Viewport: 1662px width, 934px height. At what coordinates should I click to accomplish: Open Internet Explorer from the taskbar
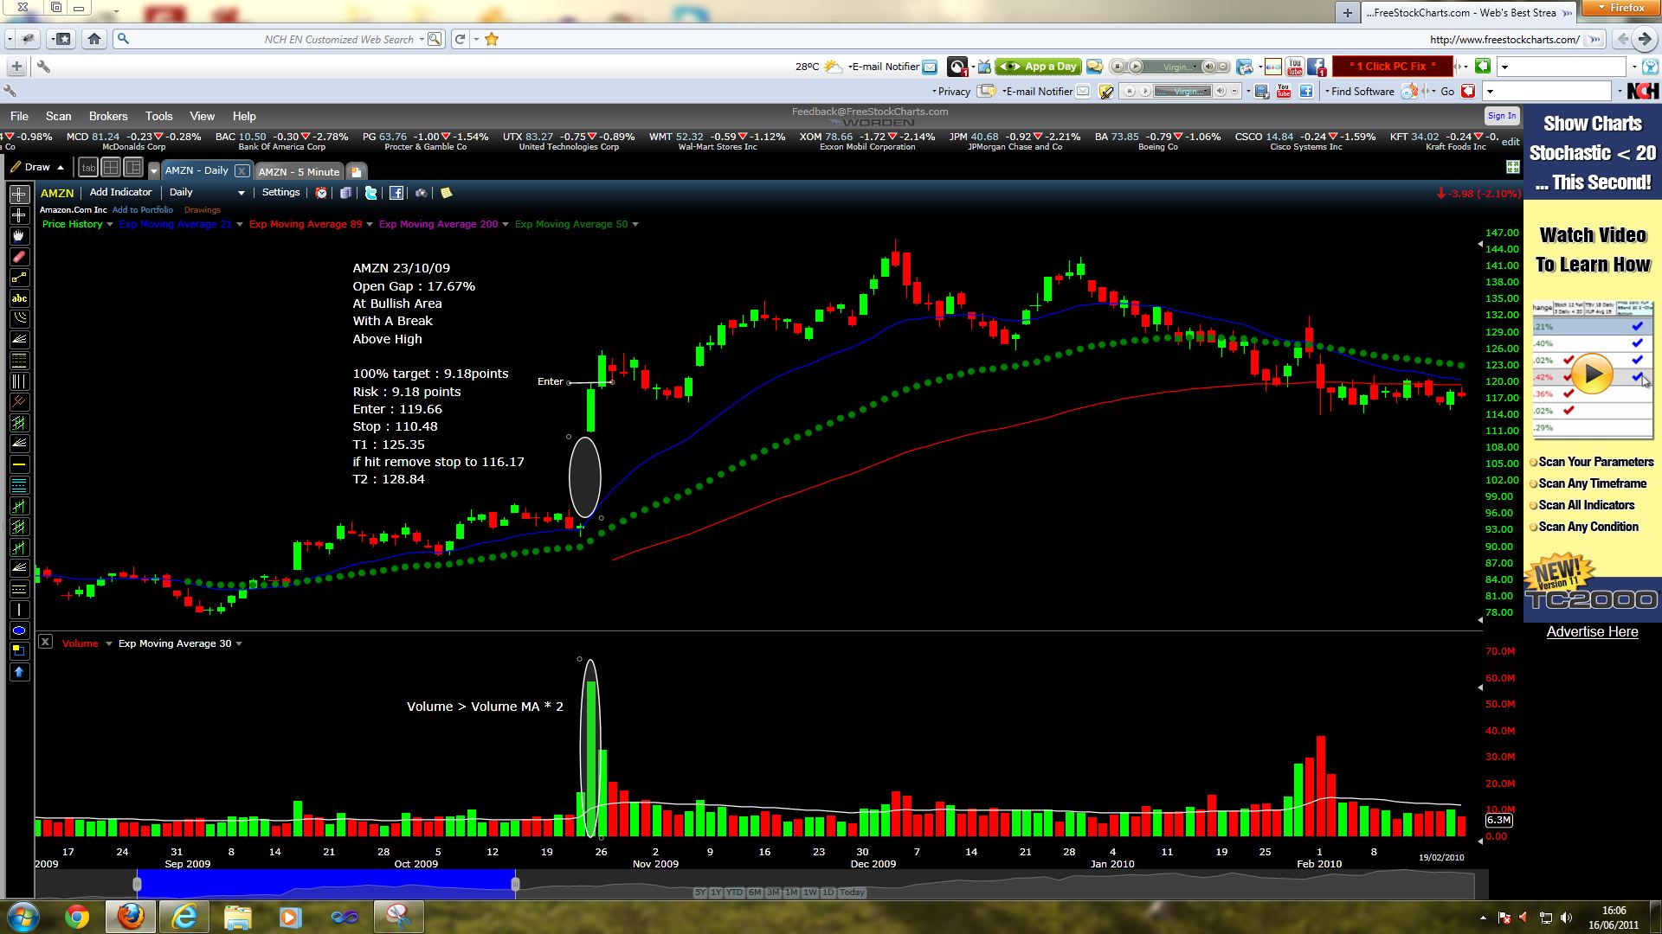[184, 917]
